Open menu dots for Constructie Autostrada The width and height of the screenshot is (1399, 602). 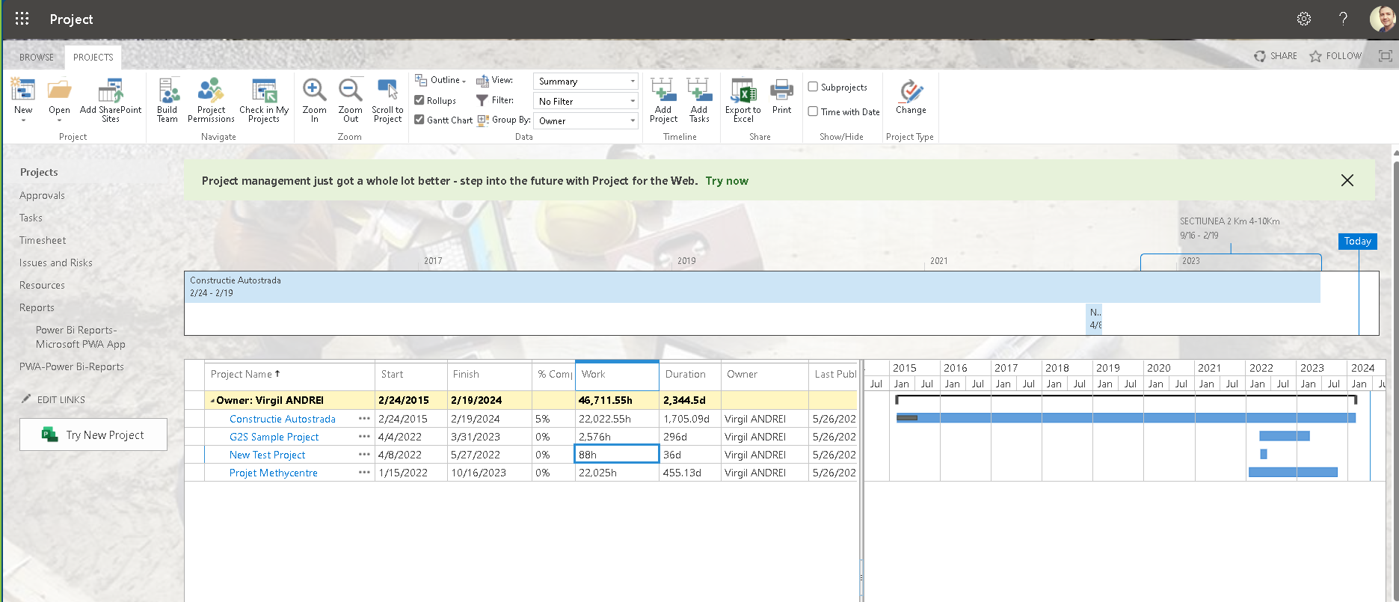click(x=364, y=419)
